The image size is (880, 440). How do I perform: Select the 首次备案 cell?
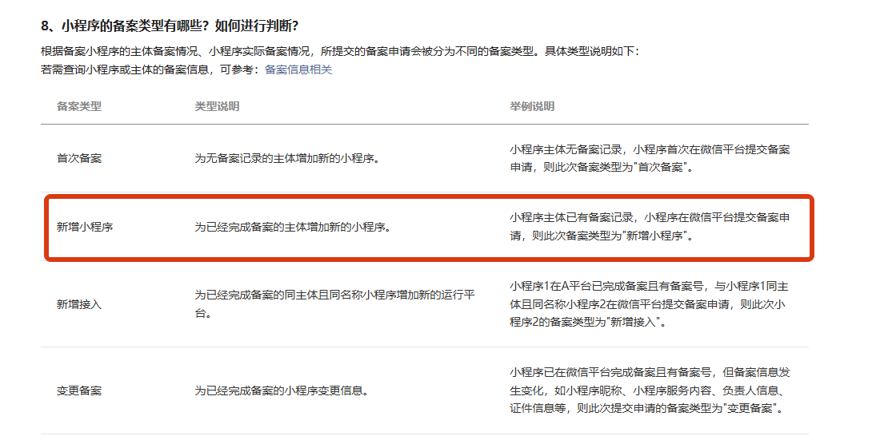pyautogui.click(x=79, y=159)
